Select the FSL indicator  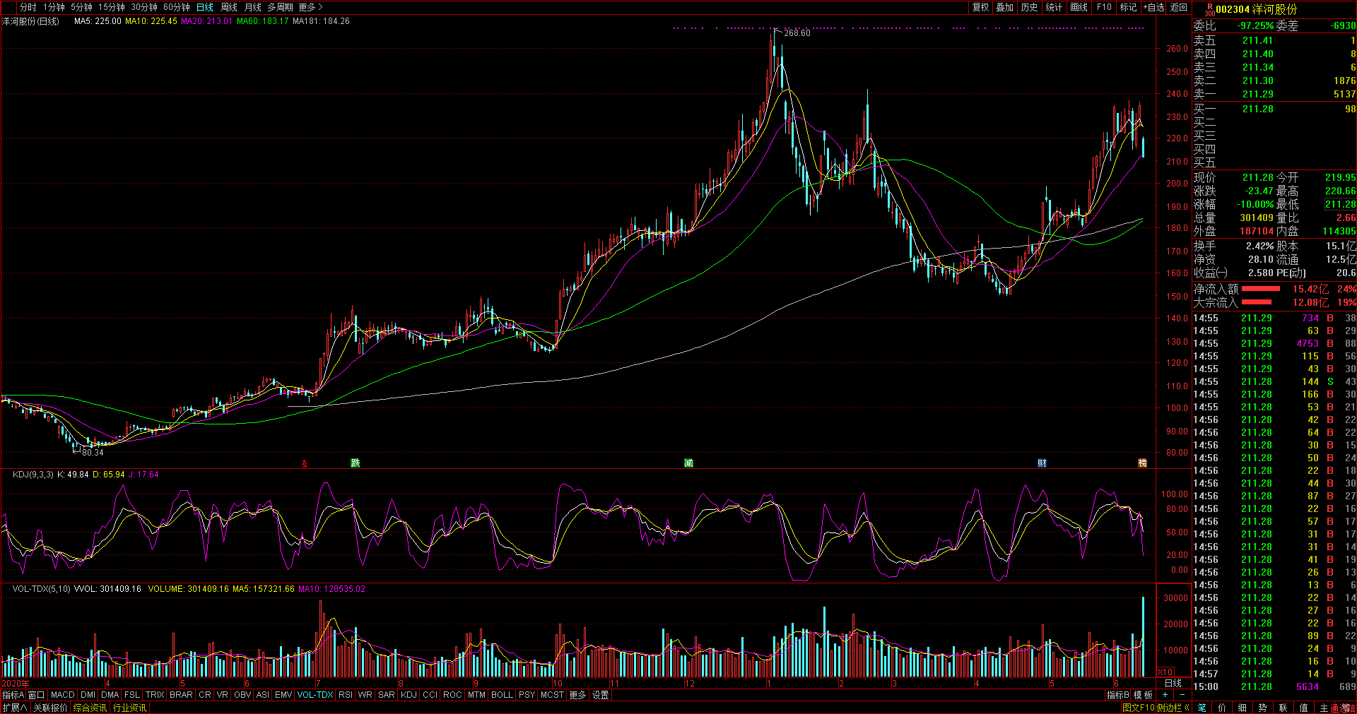pyautogui.click(x=132, y=695)
